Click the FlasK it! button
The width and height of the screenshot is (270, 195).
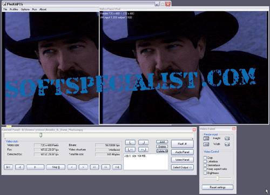point(183,144)
